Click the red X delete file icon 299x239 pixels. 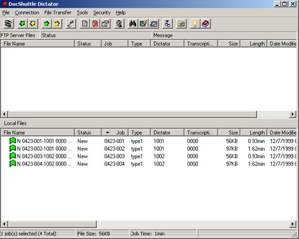click(x=95, y=24)
